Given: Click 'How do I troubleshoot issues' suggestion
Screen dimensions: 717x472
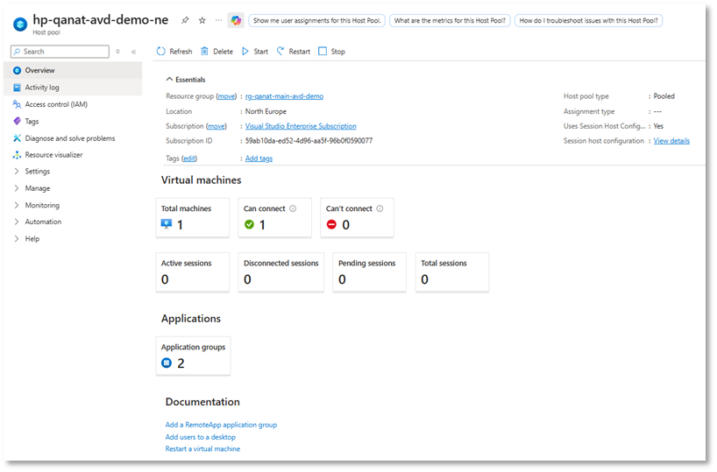Looking at the screenshot, I should [x=588, y=20].
